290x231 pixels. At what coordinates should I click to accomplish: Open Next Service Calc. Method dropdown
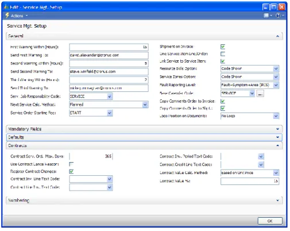coord(145,105)
